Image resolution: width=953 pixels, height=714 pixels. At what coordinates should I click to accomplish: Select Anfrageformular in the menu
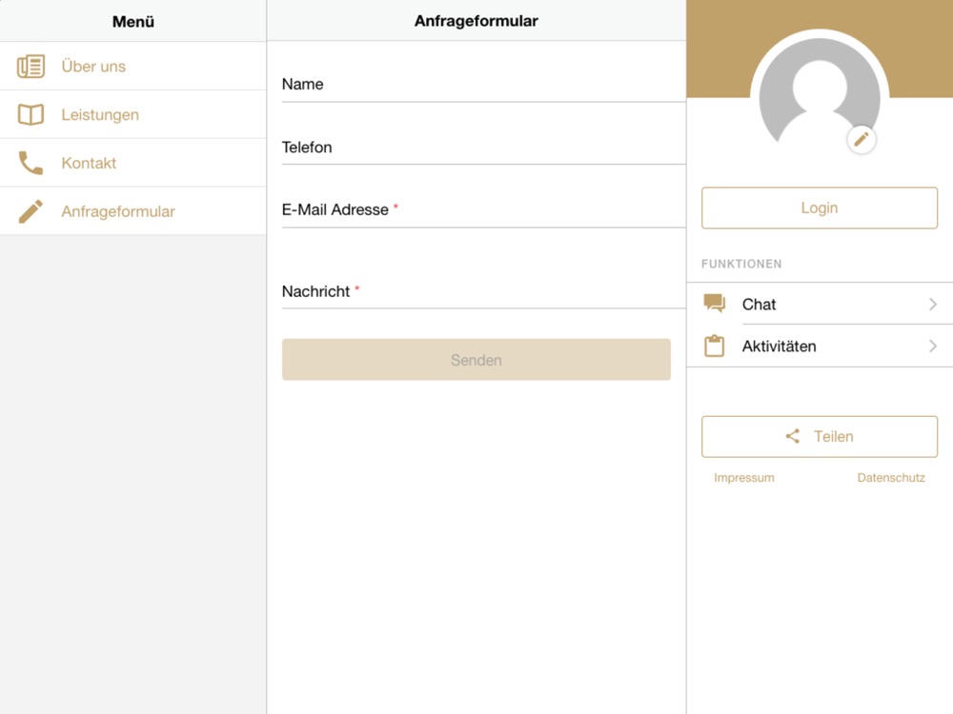click(x=133, y=211)
